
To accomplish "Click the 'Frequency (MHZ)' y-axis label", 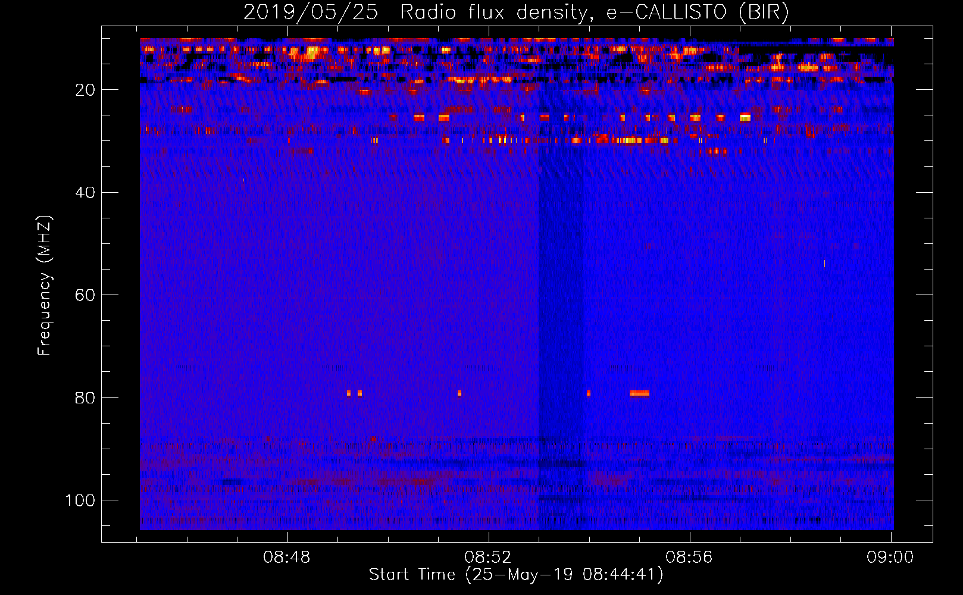I will pyautogui.click(x=45, y=286).
